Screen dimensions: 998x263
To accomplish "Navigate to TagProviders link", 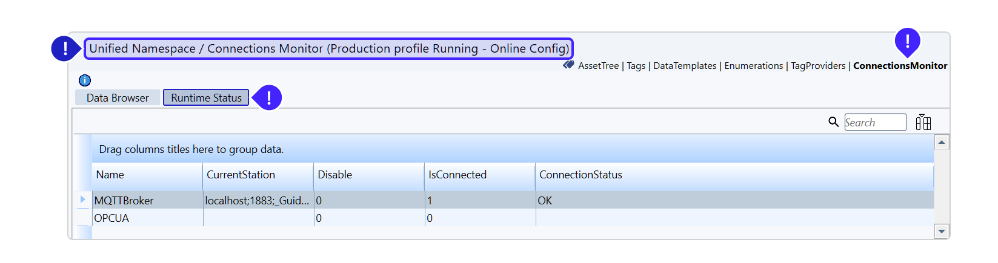I will [817, 66].
